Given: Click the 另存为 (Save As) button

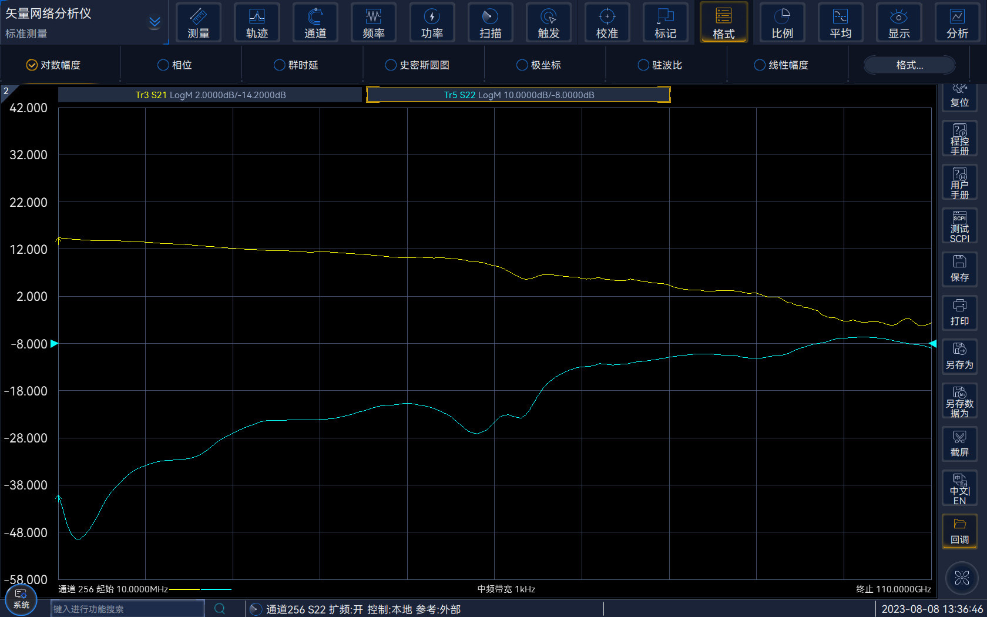Looking at the screenshot, I should [x=959, y=357].
